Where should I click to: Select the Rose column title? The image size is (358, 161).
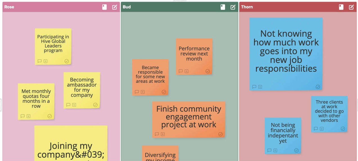[x=9, y=7]
